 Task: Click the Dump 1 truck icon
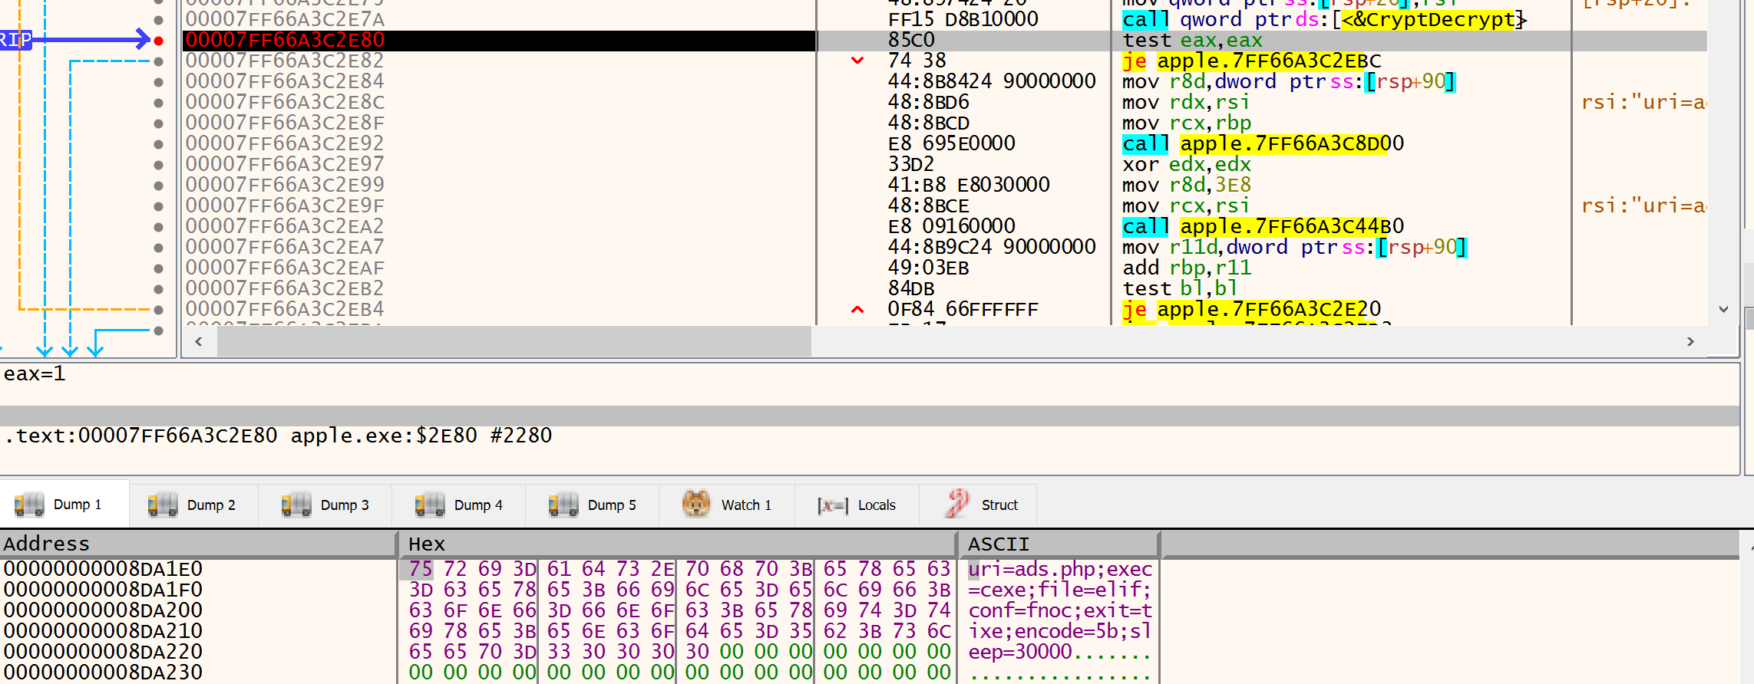pyautogui.click(x=29, y=505)
